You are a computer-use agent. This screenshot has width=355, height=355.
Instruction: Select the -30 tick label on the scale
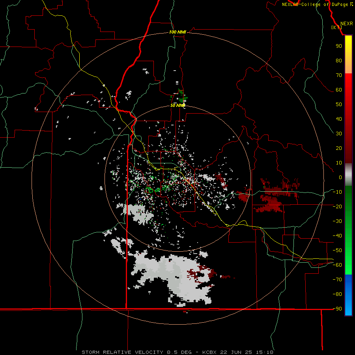click(337, 221)
